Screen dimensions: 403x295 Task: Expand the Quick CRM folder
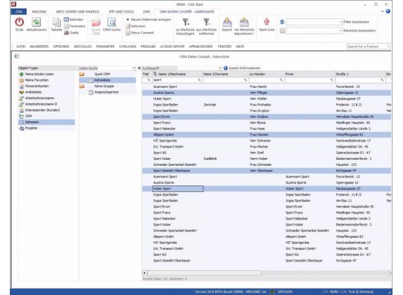82,74
